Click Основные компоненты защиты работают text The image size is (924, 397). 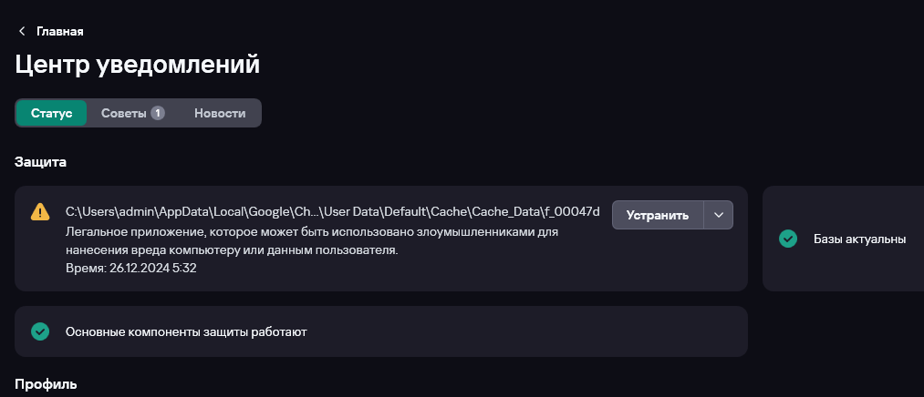coord(186,331)
